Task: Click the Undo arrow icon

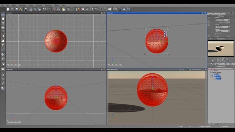Action: pyautogui.click(x=44, y=9)
